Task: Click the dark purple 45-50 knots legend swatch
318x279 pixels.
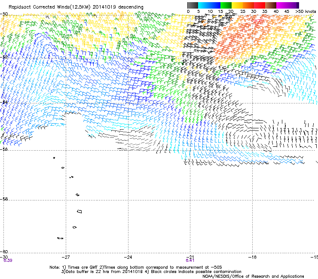Action: [293, 5]
